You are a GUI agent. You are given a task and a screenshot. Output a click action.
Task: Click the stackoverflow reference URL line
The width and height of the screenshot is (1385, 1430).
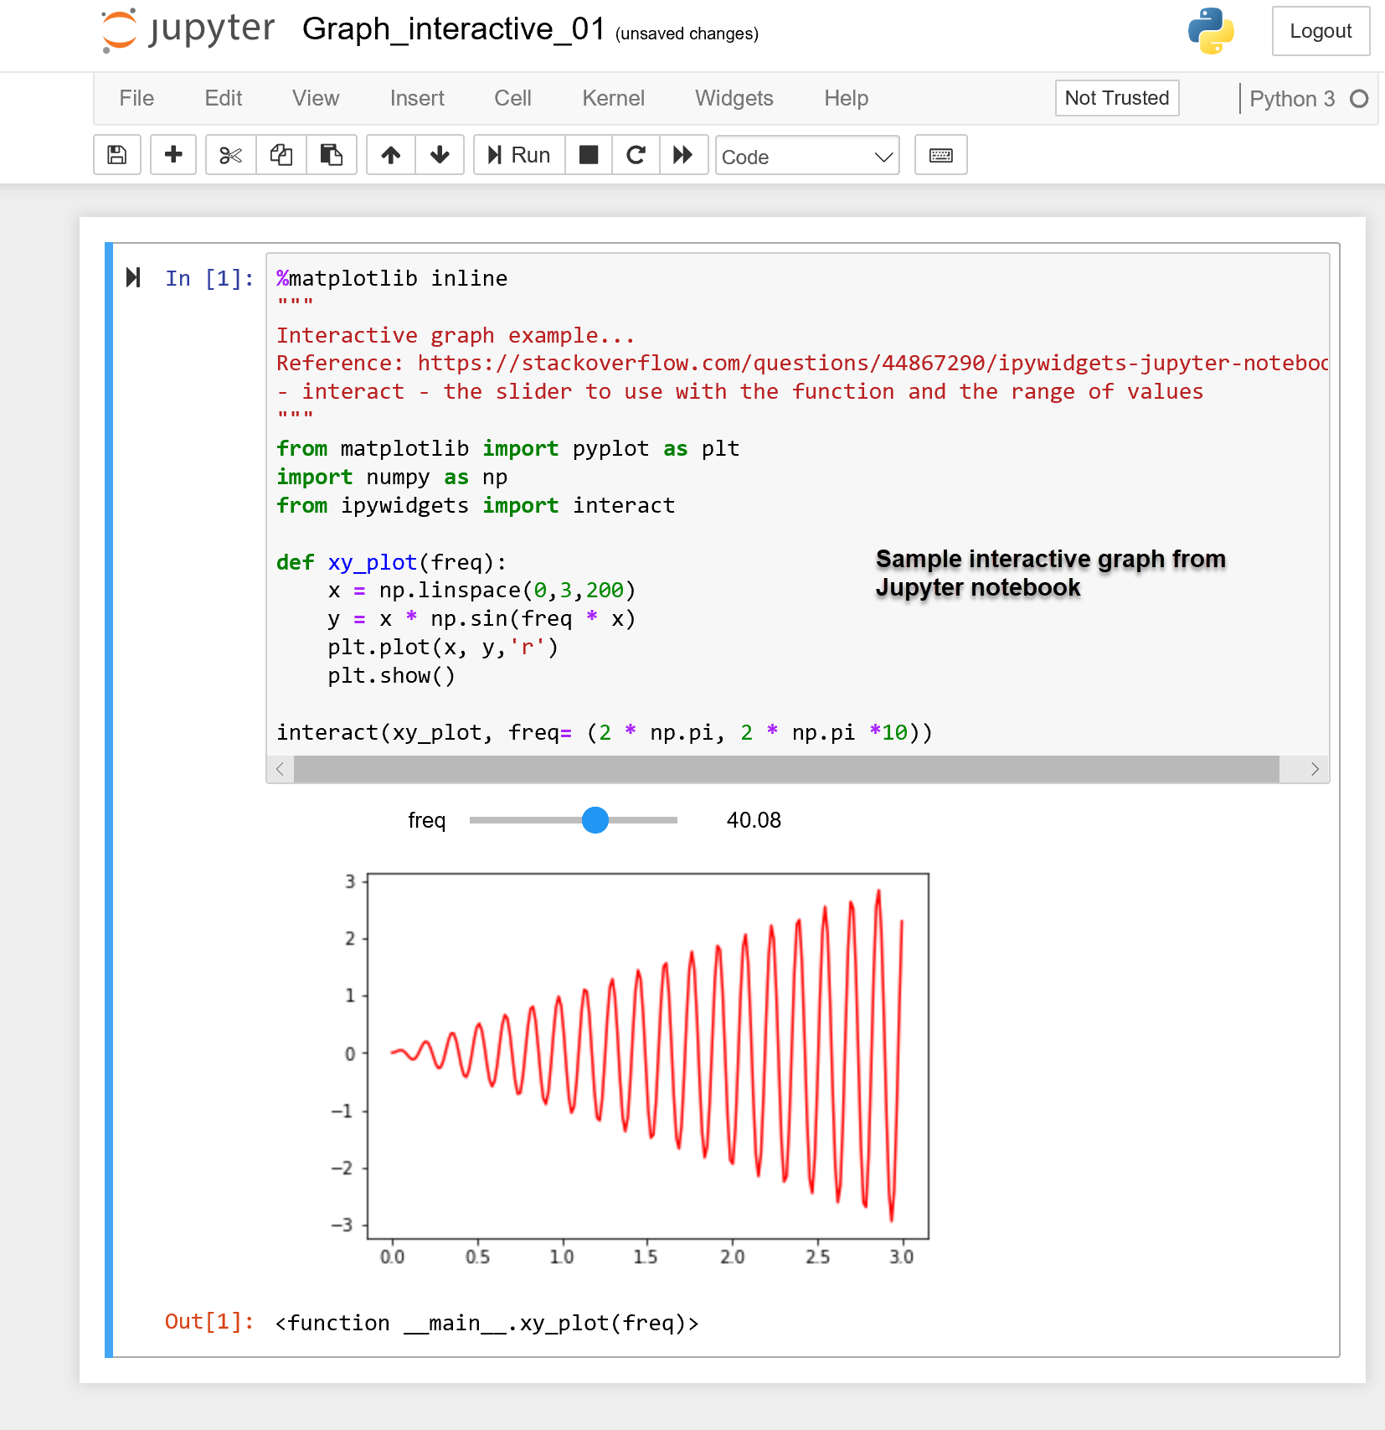coord(802,363)
